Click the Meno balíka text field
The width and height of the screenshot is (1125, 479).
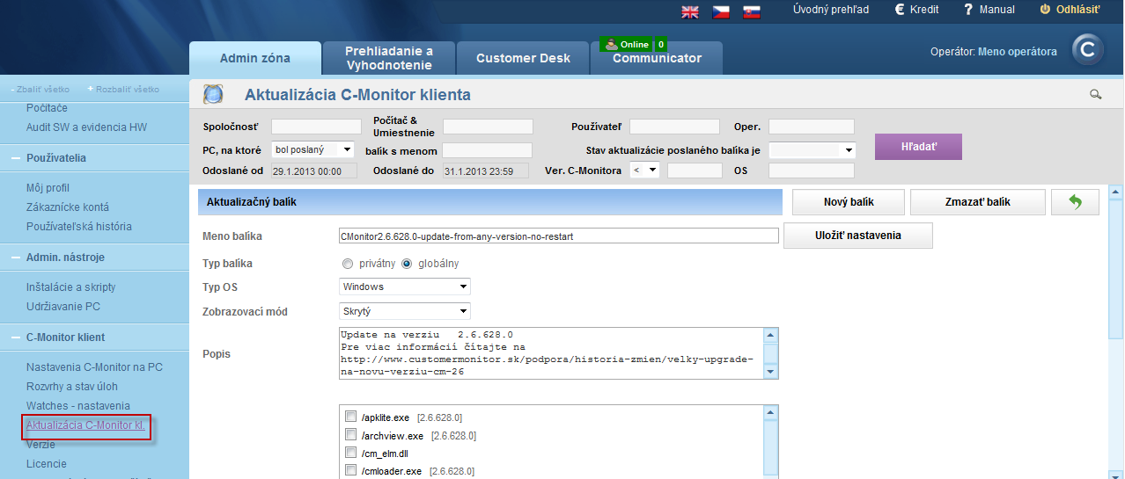[559, 236]
